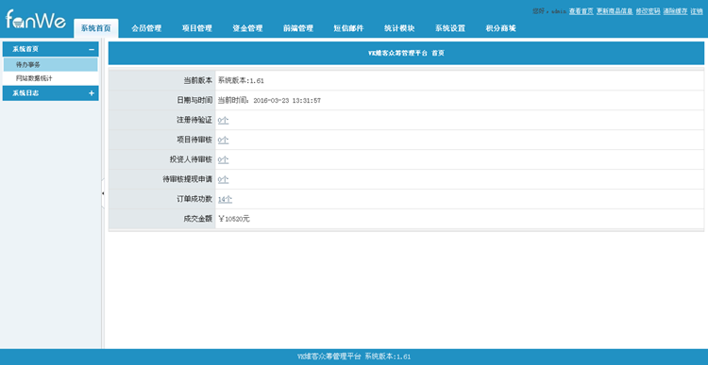Viewport: 708px width, 365px height.
Task: Log out with the 注销 link
Action: (697, 11)
